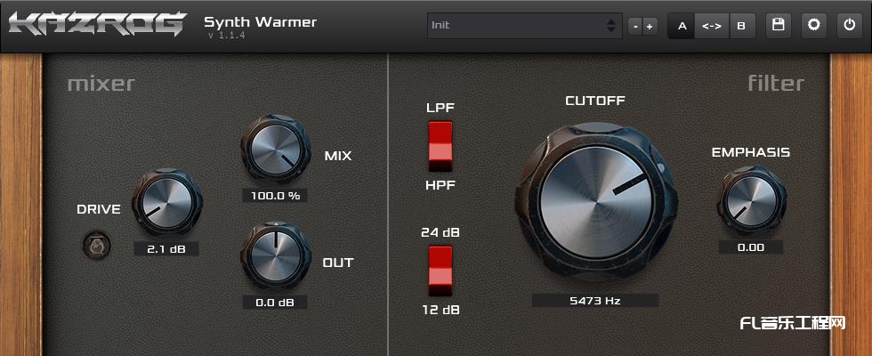Click the preset dropdown arrows
Image resolution: width=872 pixels, height=356 pixels.
(611, 26)
